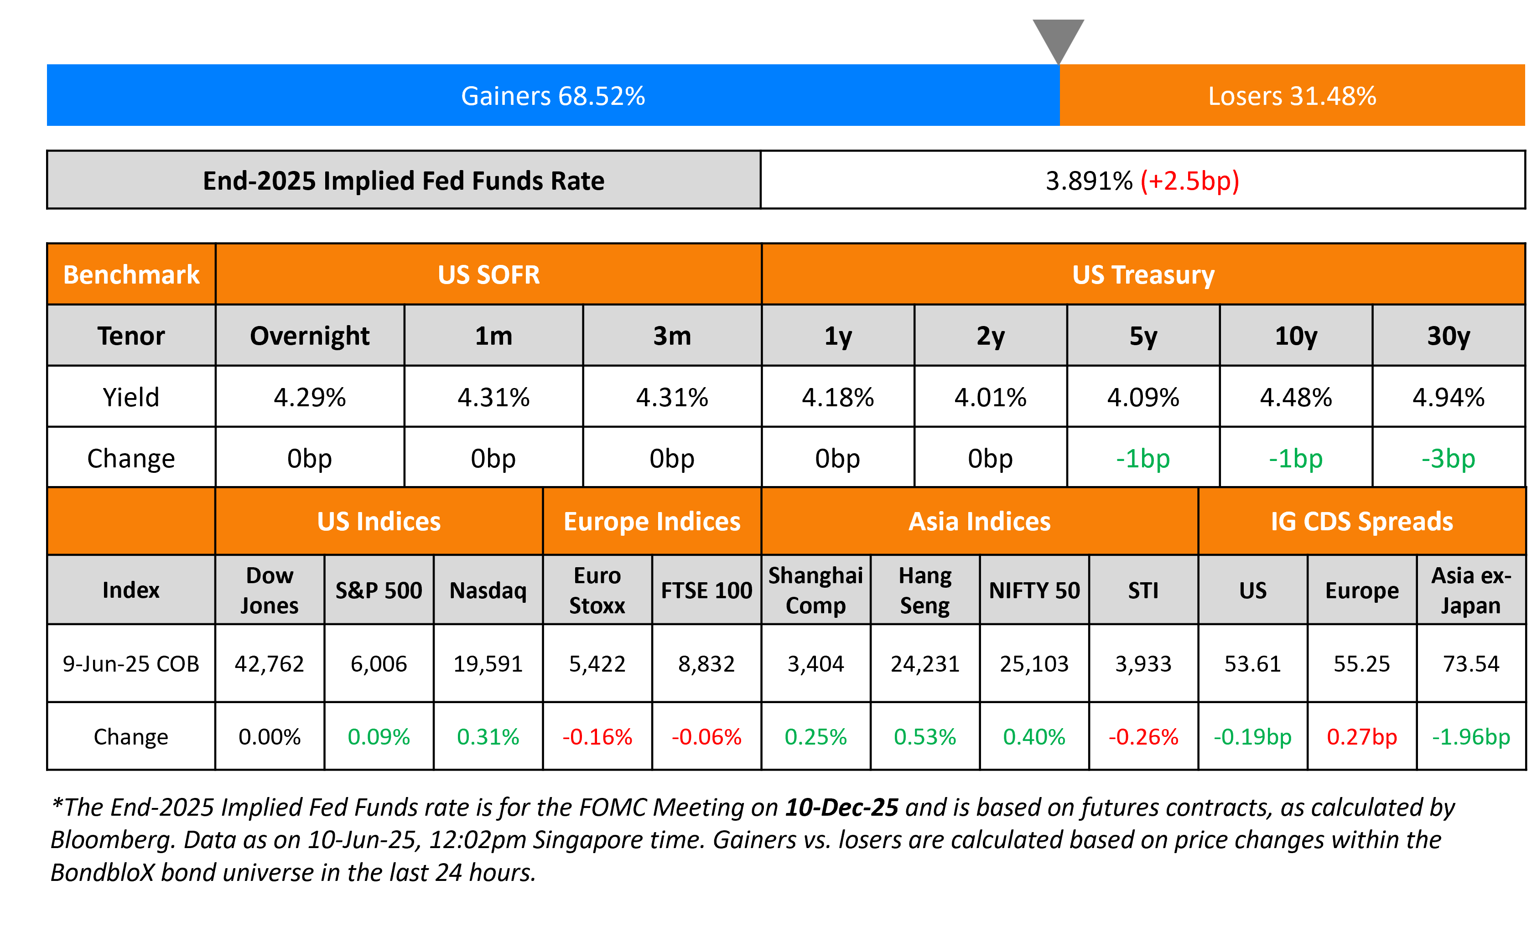The width and height of the screenshot is (1537, 937).
Task: Select the Europe Indices section header
Action: pos(652,521)
